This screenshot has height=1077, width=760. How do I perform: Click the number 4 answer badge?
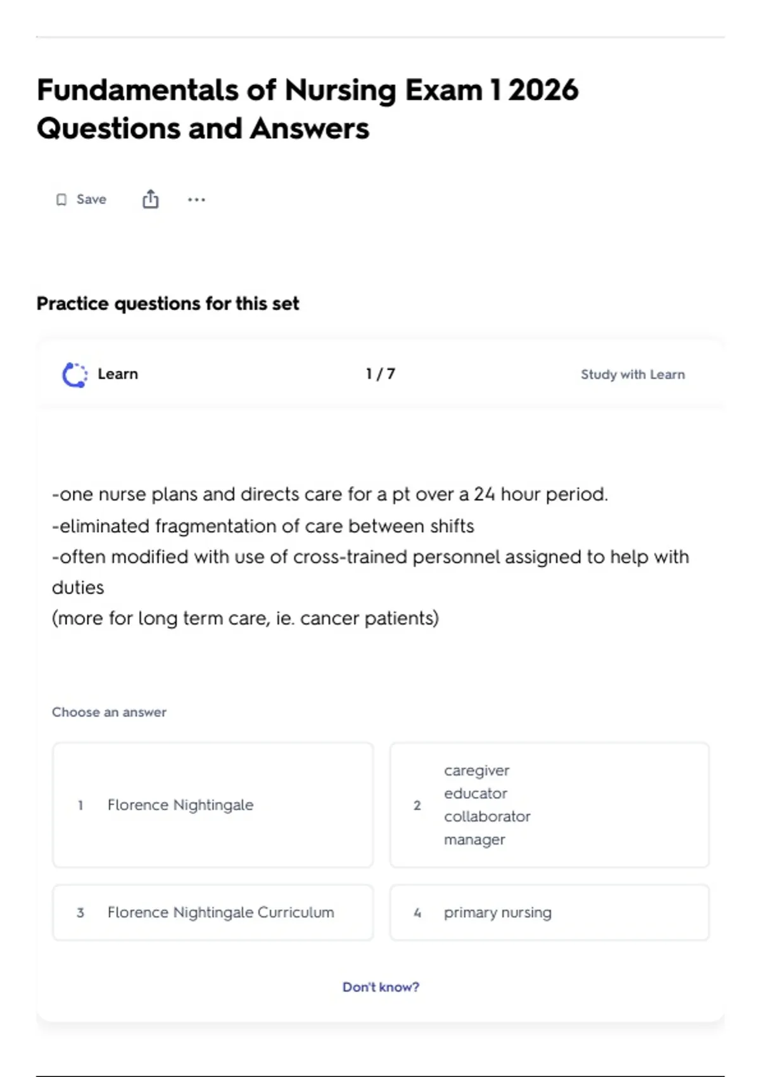tap(417, 913)
